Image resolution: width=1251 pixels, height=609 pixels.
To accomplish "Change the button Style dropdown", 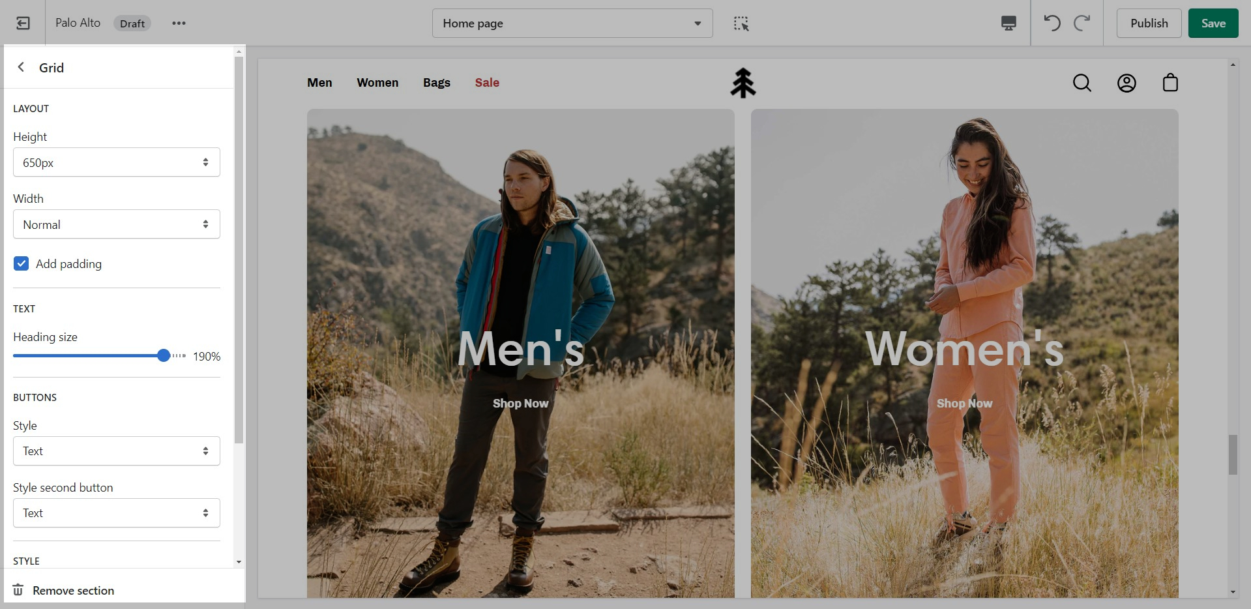I will (117, 451).
